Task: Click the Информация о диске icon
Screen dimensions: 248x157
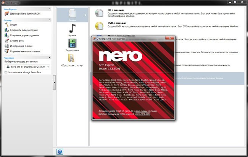Action: pyautogui.click(x=6, y=46)
